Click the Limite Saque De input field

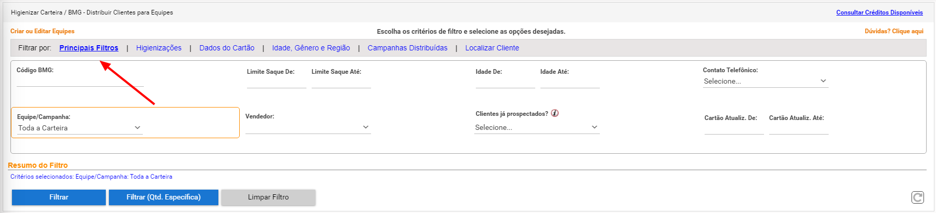277,83
